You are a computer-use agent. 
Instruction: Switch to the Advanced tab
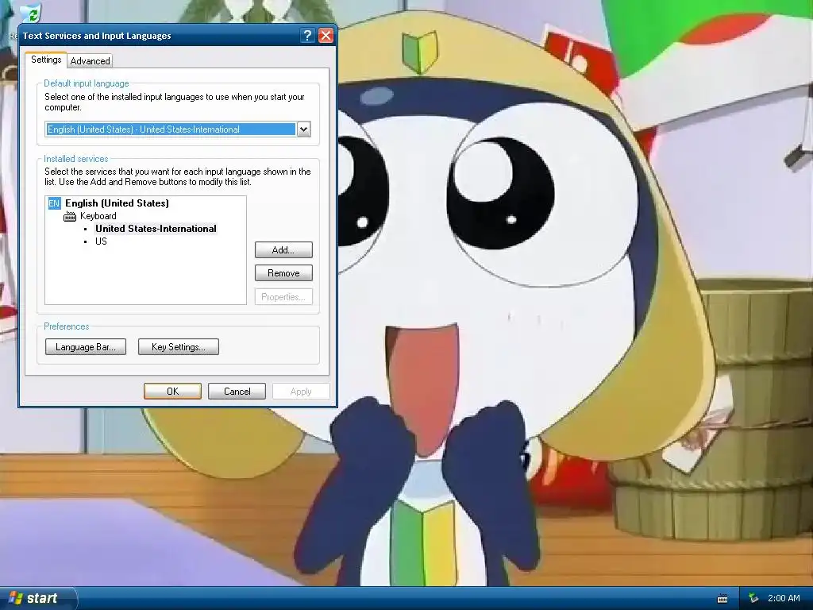[91, 60]
